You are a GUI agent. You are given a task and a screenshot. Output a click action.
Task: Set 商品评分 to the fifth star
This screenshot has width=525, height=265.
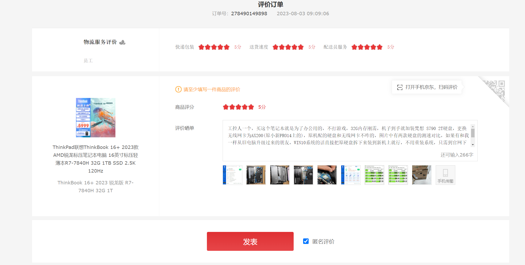251,107
